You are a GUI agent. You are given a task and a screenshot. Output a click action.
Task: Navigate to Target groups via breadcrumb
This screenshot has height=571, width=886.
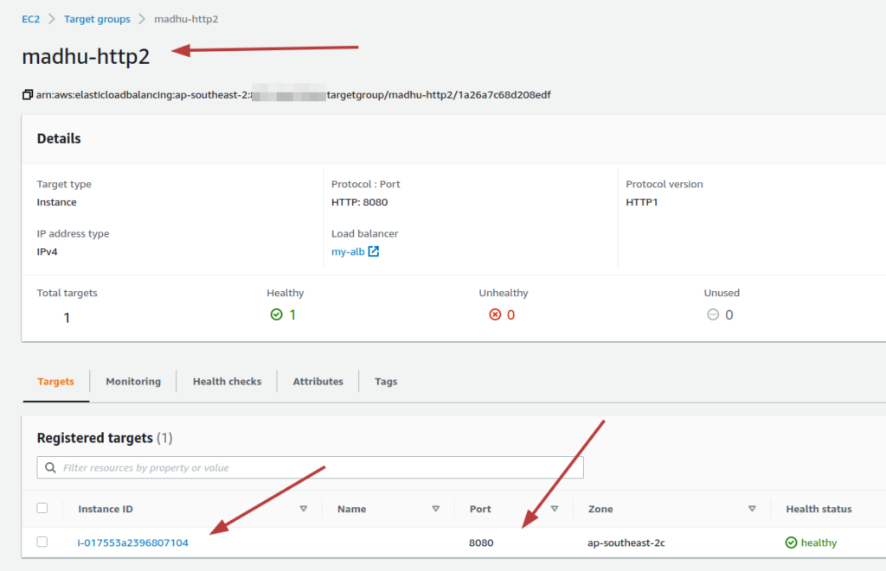pos(97,18)
